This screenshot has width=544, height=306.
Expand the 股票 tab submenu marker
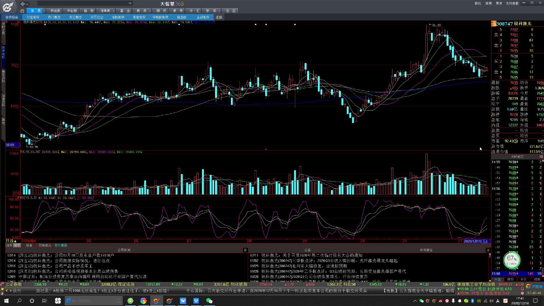(x=44, y=11)
